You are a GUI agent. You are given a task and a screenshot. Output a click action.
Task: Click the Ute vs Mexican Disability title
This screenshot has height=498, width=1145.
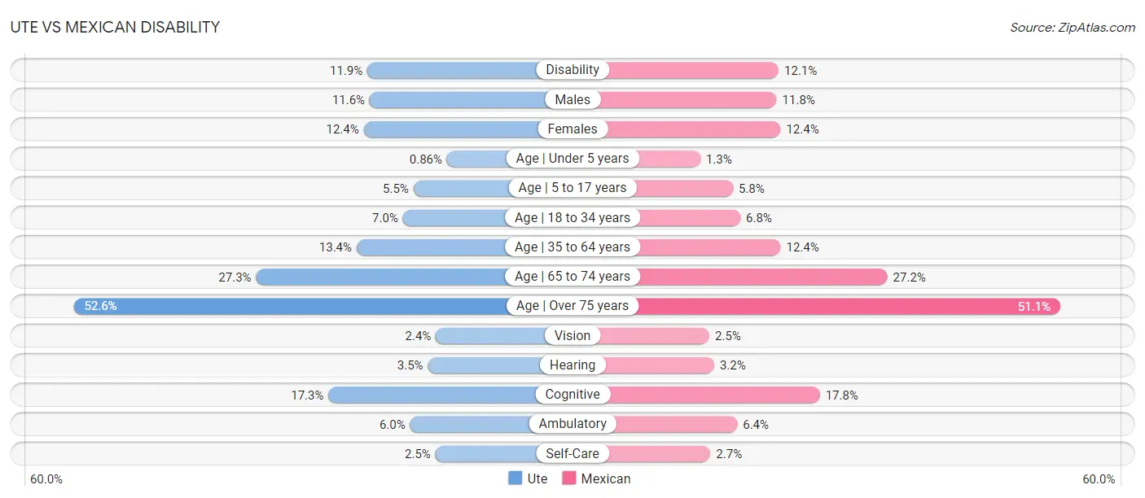115,27
